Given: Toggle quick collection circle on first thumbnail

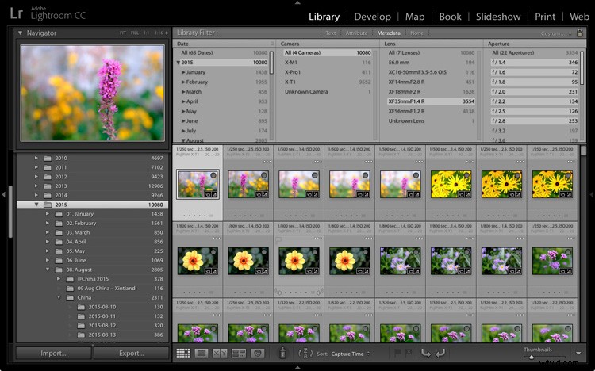Looking at the screenshot, I should pyautogui.click(x=213, y=175).
